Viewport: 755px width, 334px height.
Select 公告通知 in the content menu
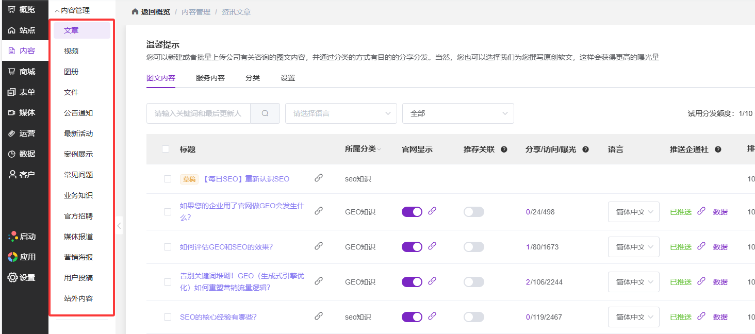[x=78, y=113]
